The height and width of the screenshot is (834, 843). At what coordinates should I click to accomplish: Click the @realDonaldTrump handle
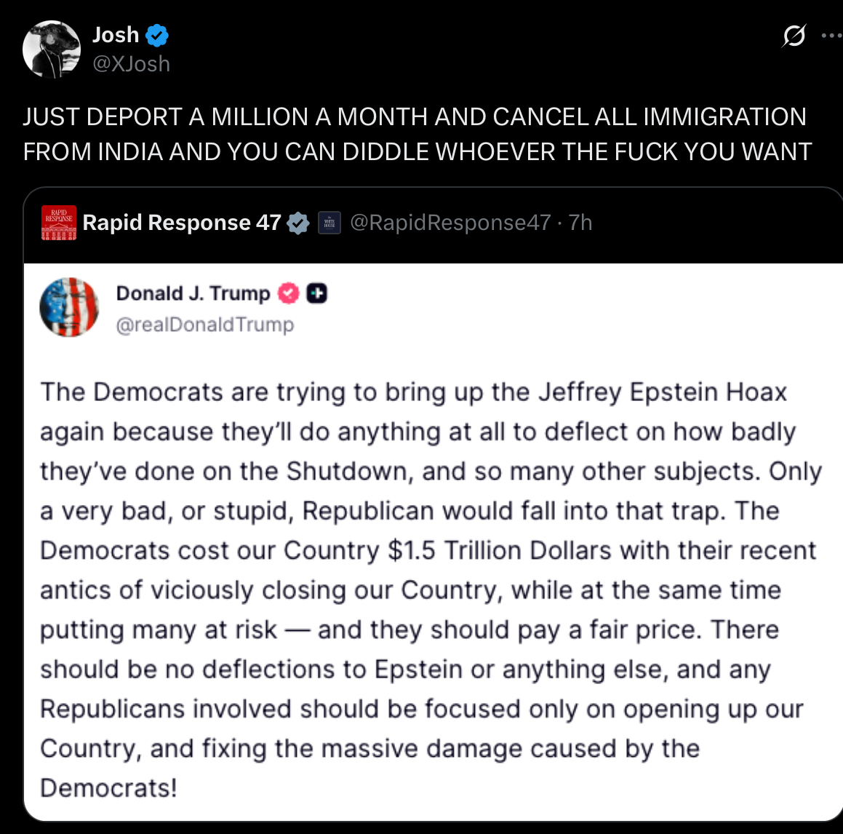[x=205, y=325]
